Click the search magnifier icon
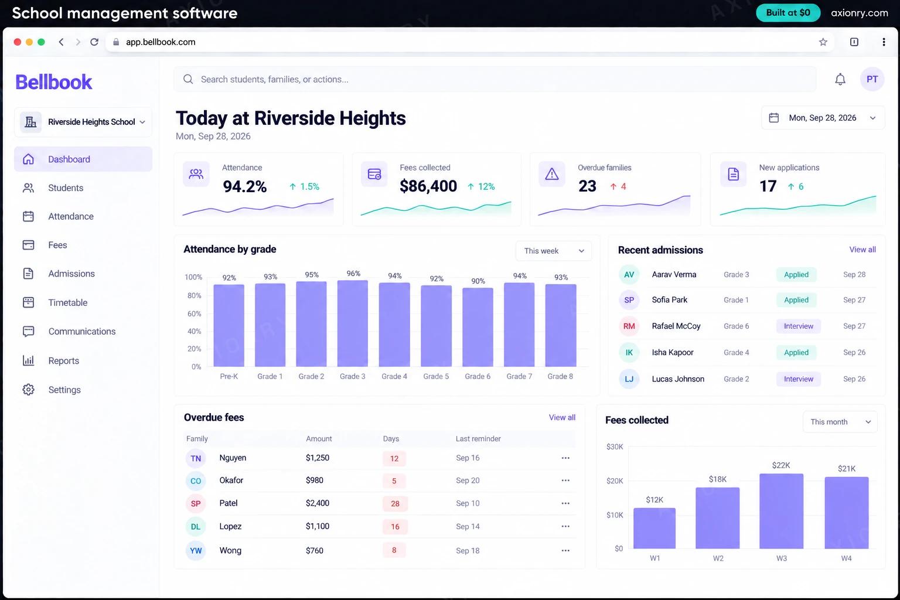Image resolution: width=900 pixels, height=600 pixels. pyautogui.click(x=188, y=79)
